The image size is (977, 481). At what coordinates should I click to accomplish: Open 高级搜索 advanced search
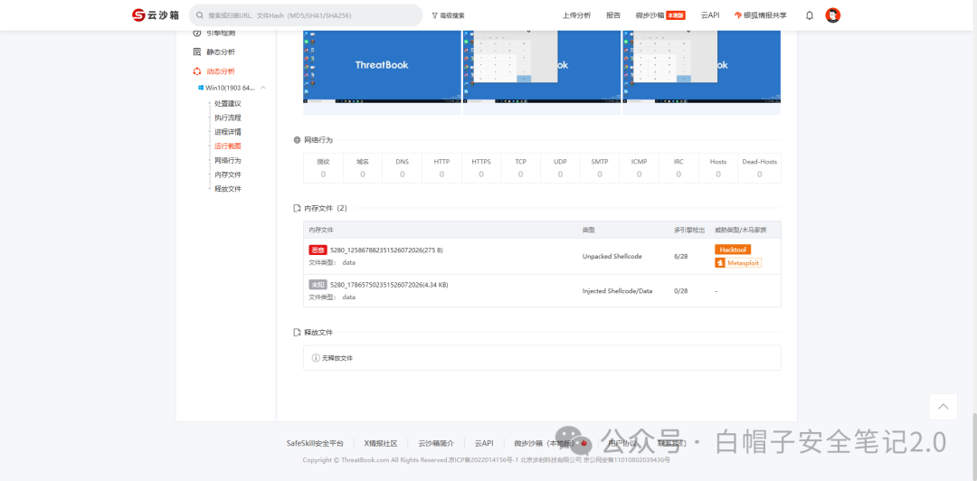coord(448,15)
